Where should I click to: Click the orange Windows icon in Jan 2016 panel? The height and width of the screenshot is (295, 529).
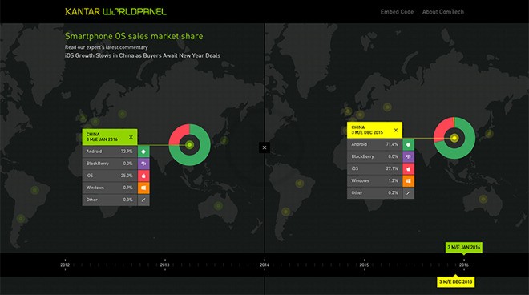pyautogui.click(x=143, y=188)
